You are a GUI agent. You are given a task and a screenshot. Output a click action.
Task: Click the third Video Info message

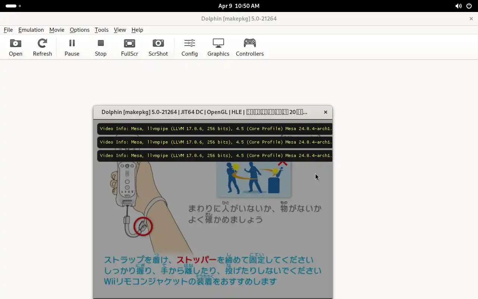coord(215,155)
